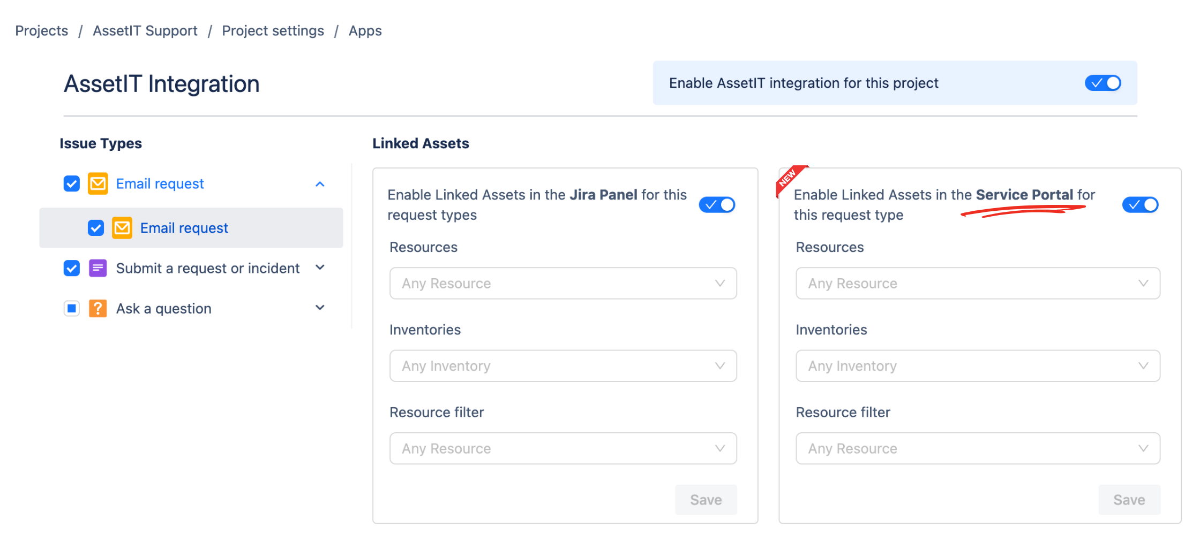This screenshot has height=543, width=1200.
Task: Open the Project settings breadcrumb
Action: [273, 30]
